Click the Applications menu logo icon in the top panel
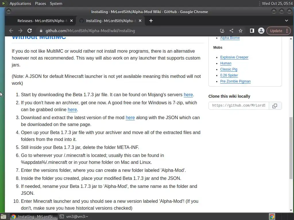 pos(5,3)
